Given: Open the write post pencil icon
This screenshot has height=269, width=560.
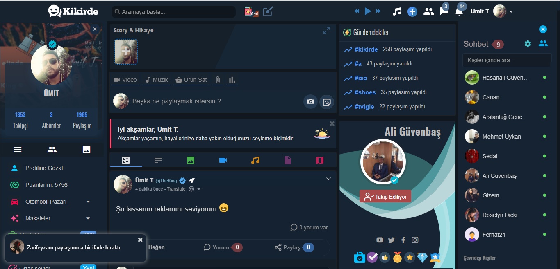Looking at the screenshot, I should click(x=268, y=11).
